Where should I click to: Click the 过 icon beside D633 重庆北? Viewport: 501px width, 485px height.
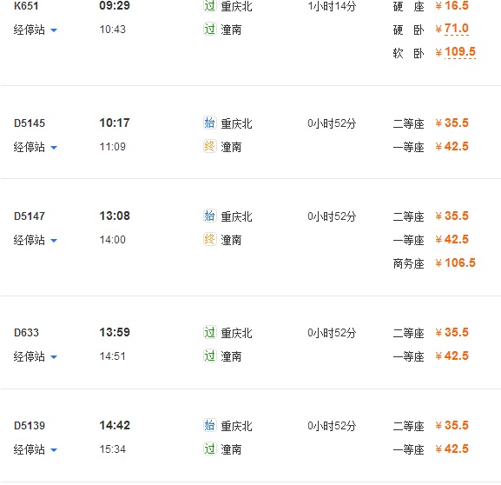[209, 332]
